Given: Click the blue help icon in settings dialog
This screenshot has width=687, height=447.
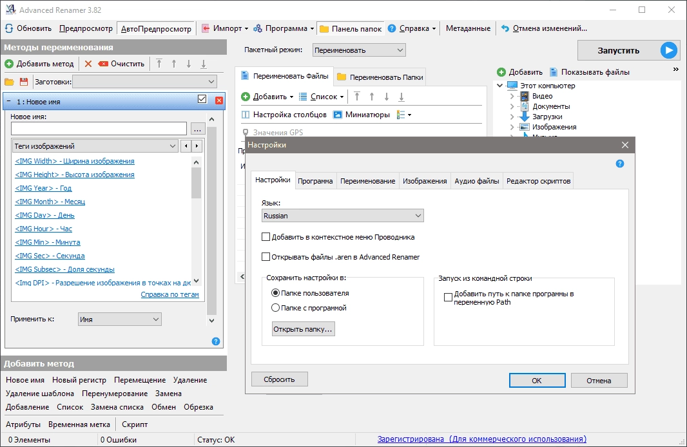Looking at the screenshot, I should click(x=620, y=164).
